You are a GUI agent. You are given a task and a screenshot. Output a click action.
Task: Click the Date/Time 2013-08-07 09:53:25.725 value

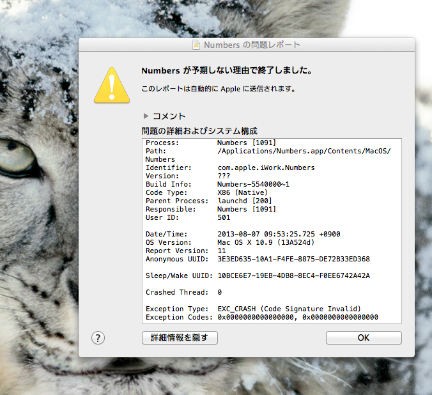point(279,234)
